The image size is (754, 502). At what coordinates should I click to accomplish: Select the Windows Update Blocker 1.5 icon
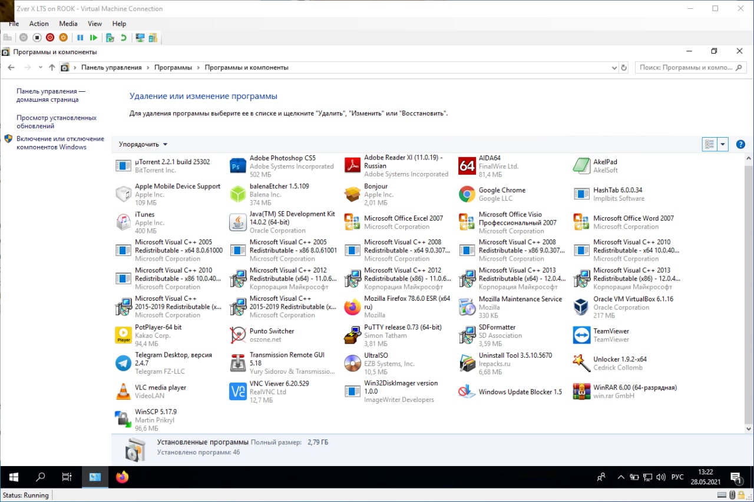pos(467,391)
